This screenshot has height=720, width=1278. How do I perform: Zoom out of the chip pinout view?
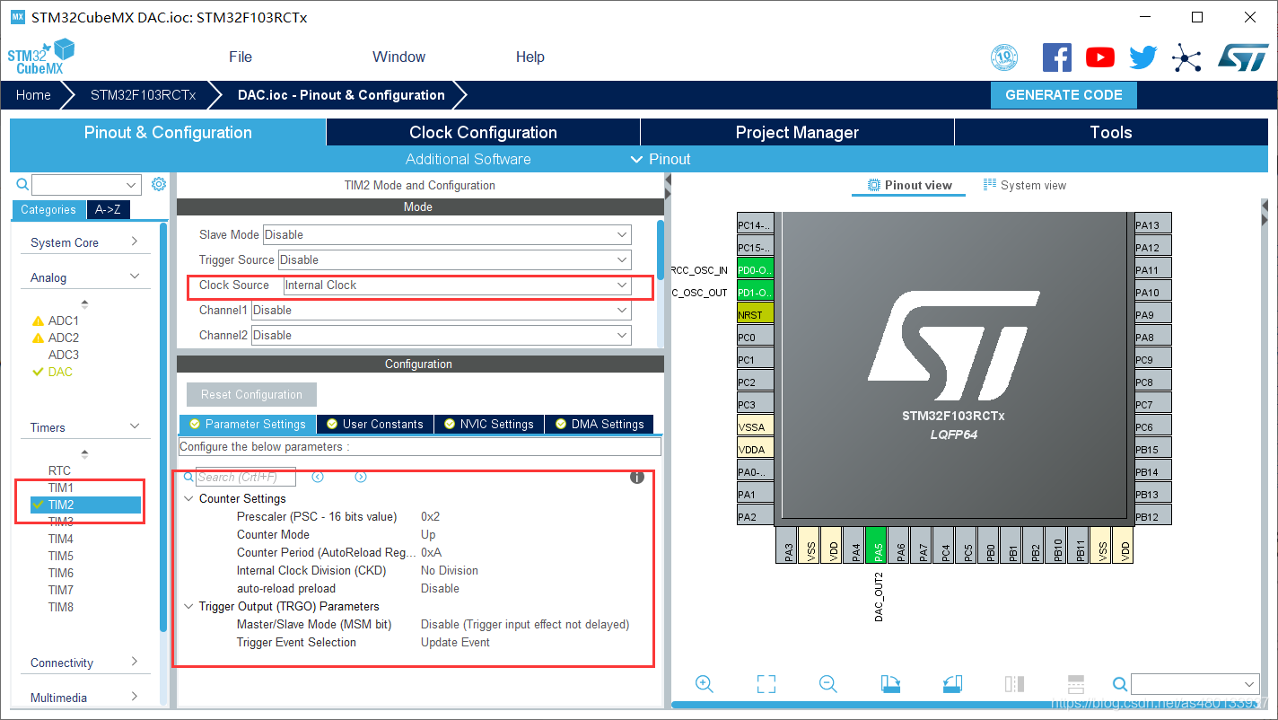[827, 684]
